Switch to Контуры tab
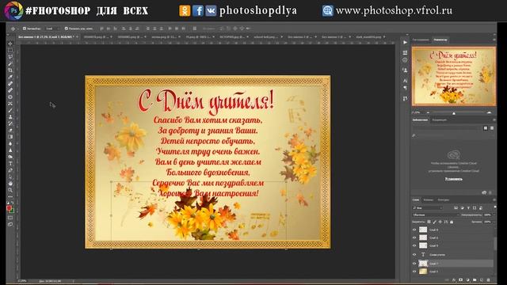Viewport: 507px width, 285px height. tap(444, 200)
